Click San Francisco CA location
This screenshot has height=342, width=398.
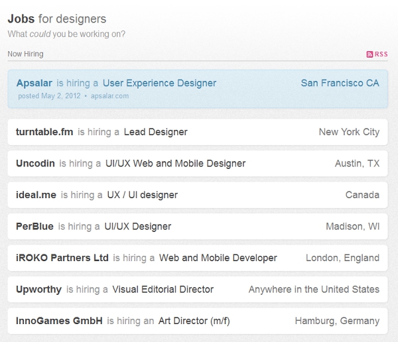pyautogui.click(x=340, y=83)
